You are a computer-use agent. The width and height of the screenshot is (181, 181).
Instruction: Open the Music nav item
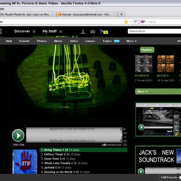[x=58, y=41]
